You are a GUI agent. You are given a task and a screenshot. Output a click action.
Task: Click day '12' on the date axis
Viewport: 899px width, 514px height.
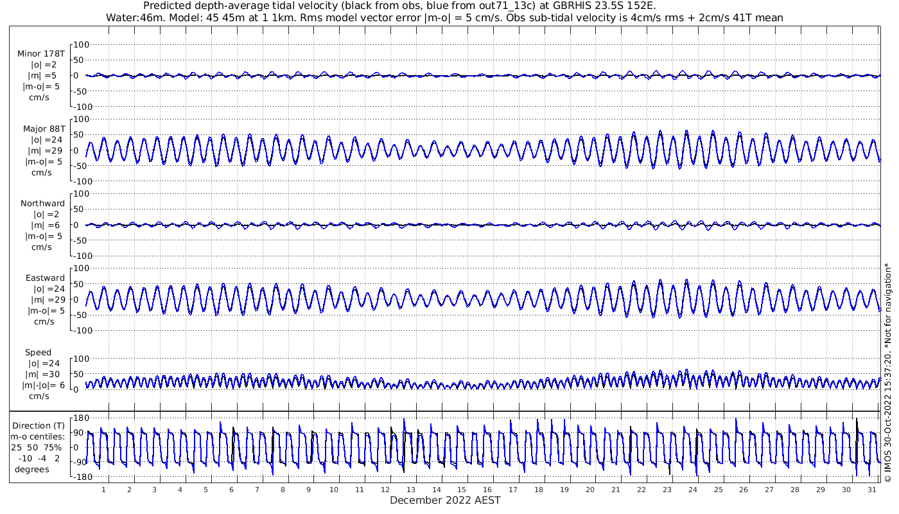coord(385,490)
